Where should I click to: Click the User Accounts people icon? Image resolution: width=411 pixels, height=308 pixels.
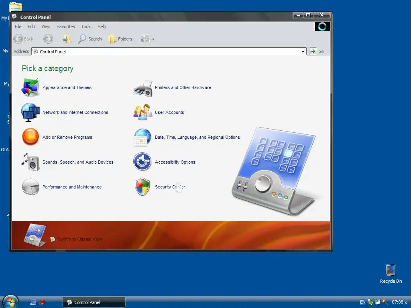tap(143, 112)
